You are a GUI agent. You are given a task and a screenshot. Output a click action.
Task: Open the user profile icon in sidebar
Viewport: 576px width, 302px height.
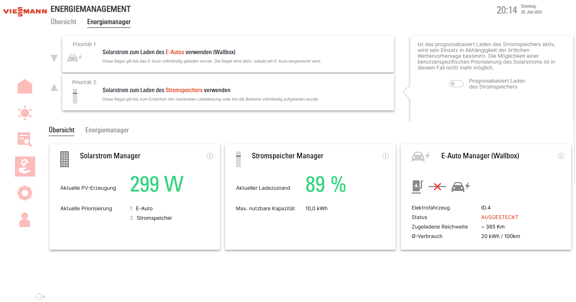[x=25, y=220]
